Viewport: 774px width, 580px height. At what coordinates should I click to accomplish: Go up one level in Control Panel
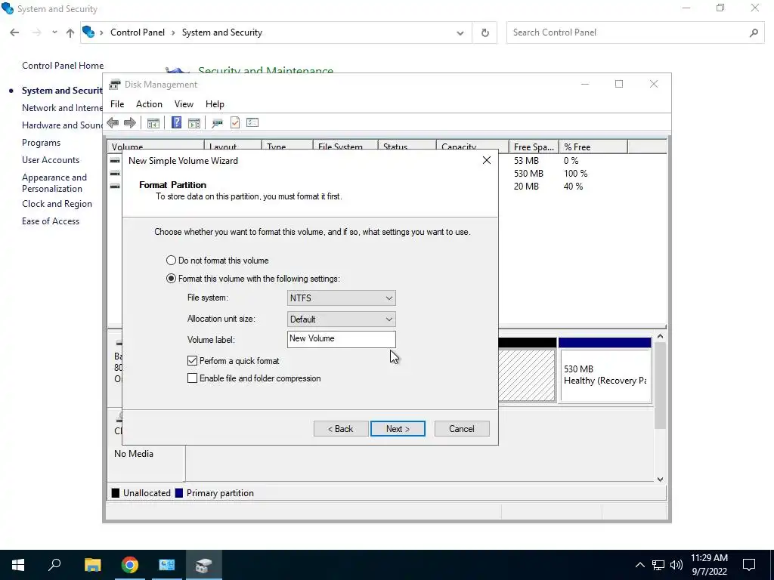(x=70, y=33)
